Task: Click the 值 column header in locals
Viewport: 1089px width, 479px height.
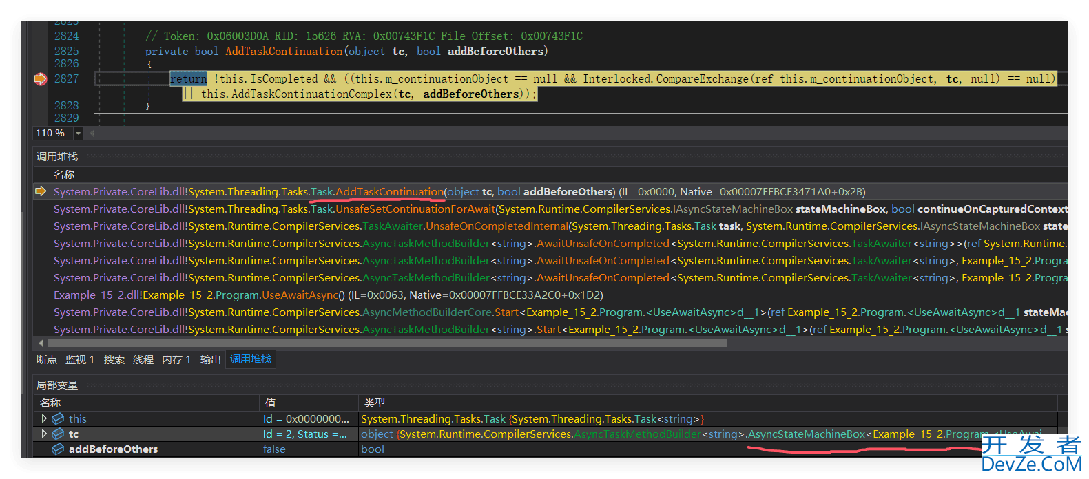Action: 270,403
